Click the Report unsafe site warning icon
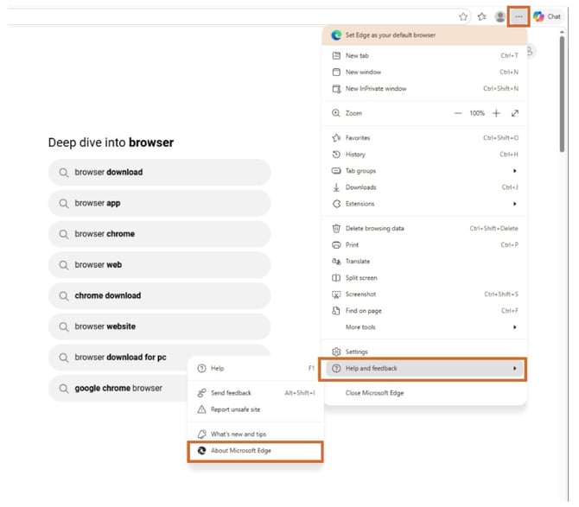The height and width of the screenshot is (507, 579). (x=201, y=409)
